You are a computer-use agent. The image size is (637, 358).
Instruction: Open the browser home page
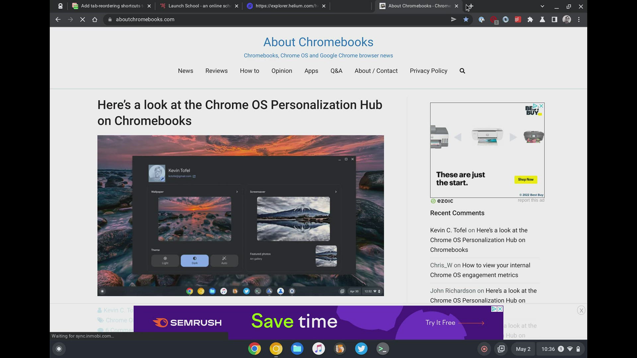pos(95,20)
